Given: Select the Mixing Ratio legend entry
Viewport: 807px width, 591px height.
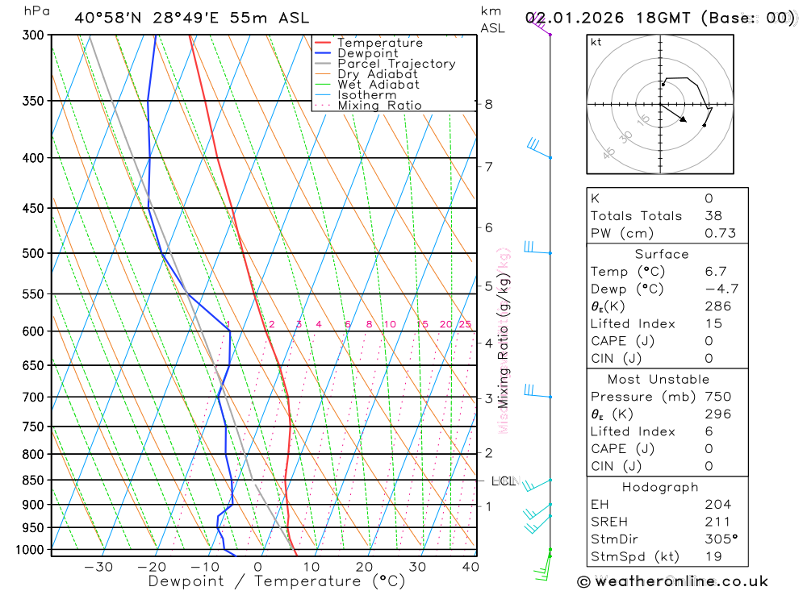Looking at the screenshot, I should point(379,106).
